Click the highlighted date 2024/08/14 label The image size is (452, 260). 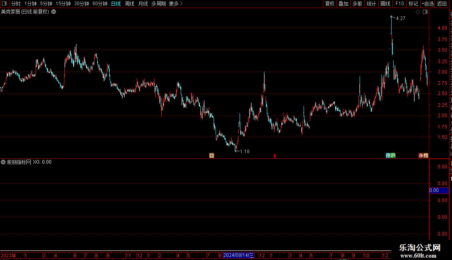pyautogui.click(x=238, y=255)
